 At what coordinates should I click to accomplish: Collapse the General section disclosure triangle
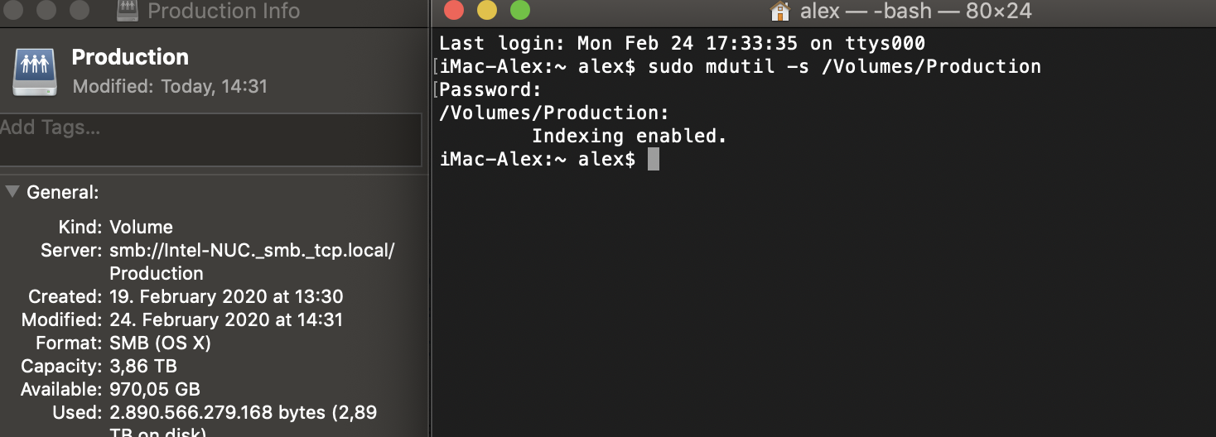12,192
